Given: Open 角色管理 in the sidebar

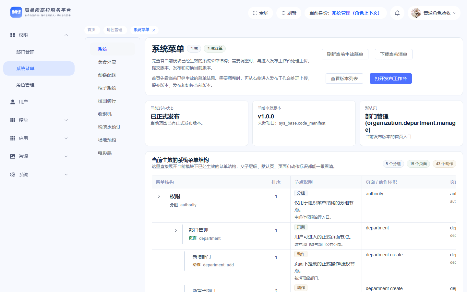Looking at the screenshot, I should pyautogui.click(x=39, y=85).
